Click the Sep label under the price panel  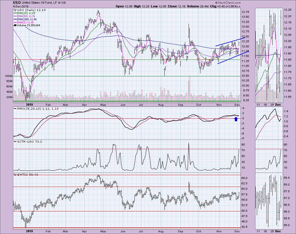[181, 105]
